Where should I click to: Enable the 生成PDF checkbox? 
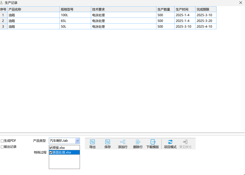2,141
